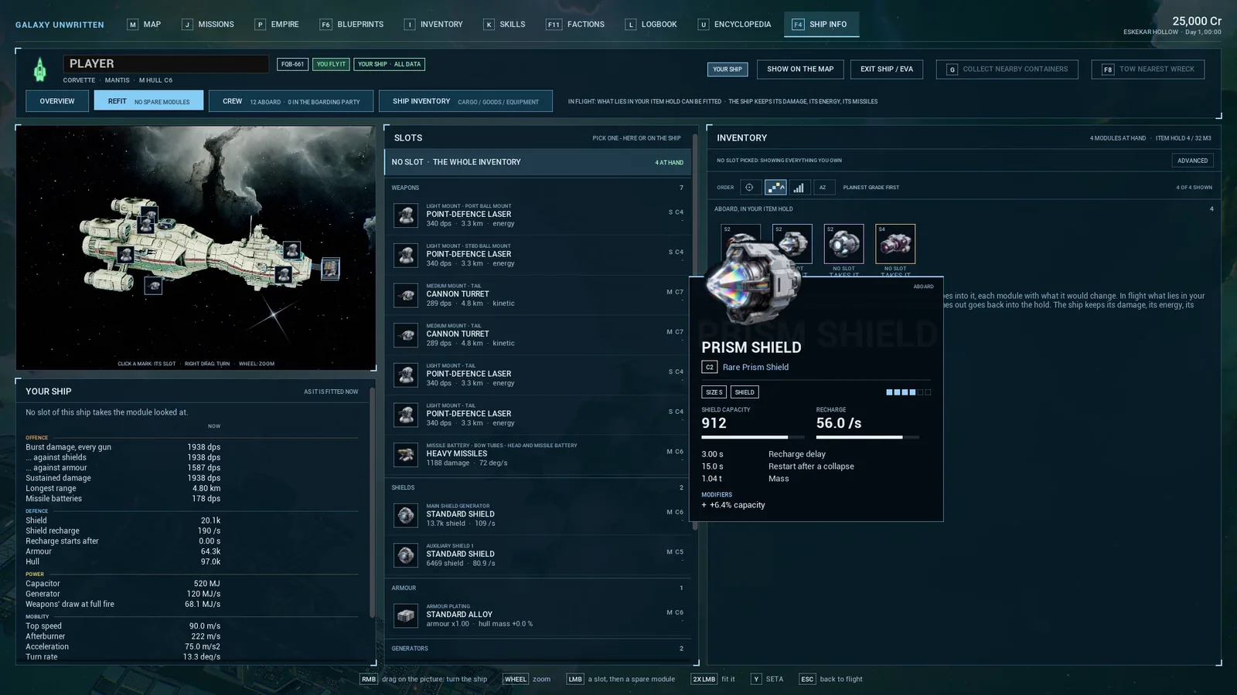Click the port ball mount Point-Defence Laser icon
Screen dimensions: 1237x695
[x=406, y=215]
